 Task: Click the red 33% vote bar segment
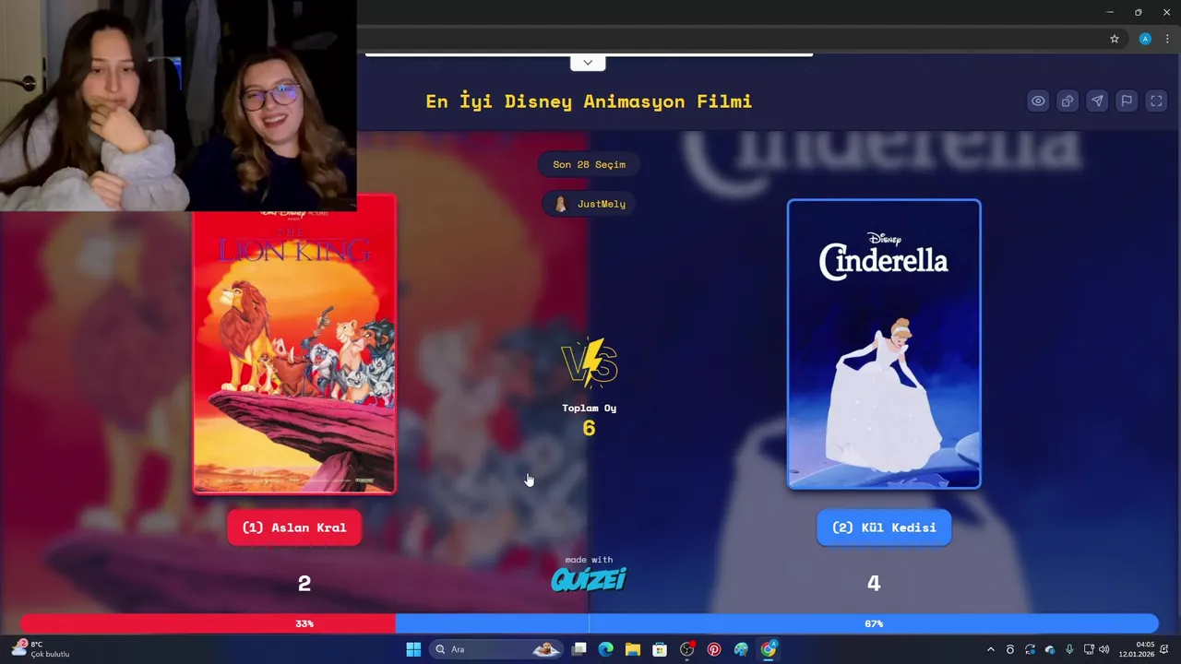coord(209,623)
